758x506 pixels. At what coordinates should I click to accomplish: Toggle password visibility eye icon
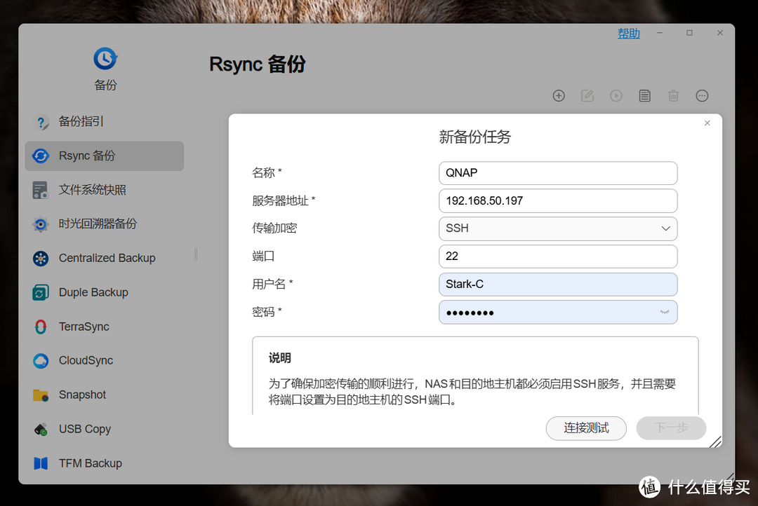[664, 313]
